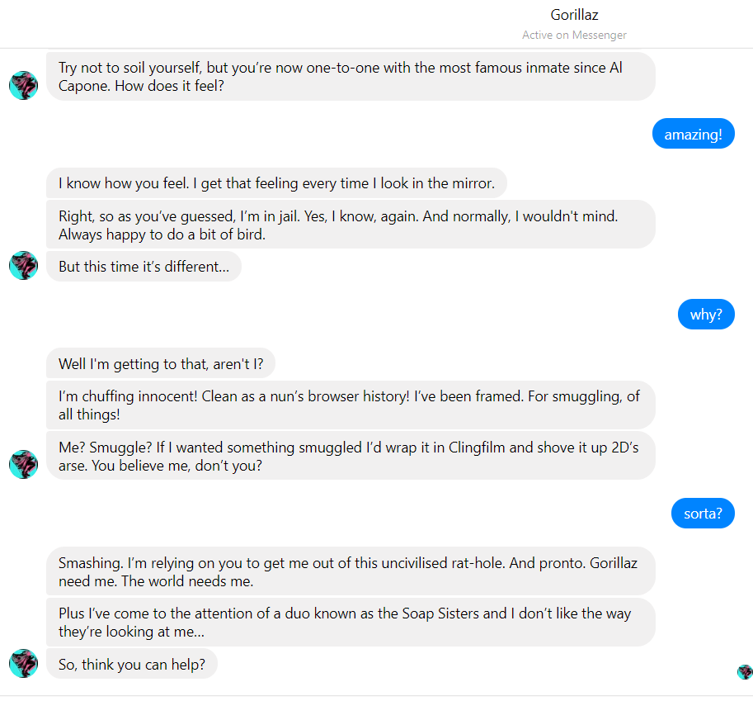Select the "So, think you can help?" bubble

coord(132,663)
